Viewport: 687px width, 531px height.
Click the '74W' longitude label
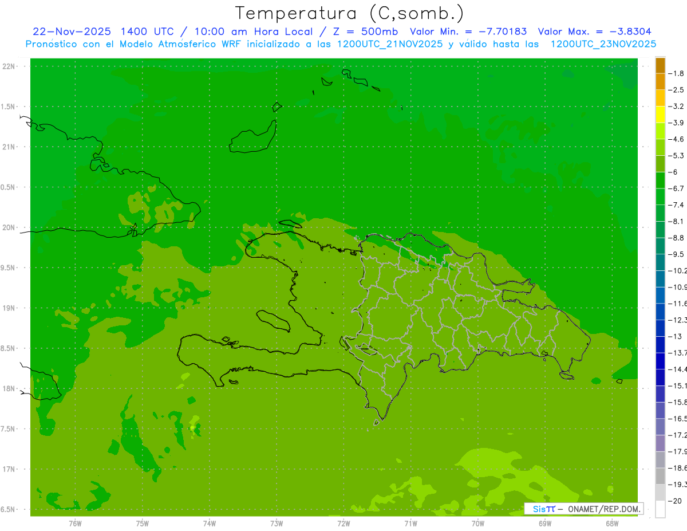(209, 524)
